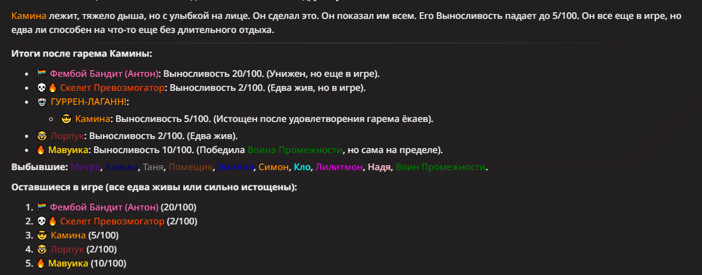Click 'Мавуика' in numbered item 5
Image resolution: width=702 pixels, height=275 pixels.
[68, 264]
